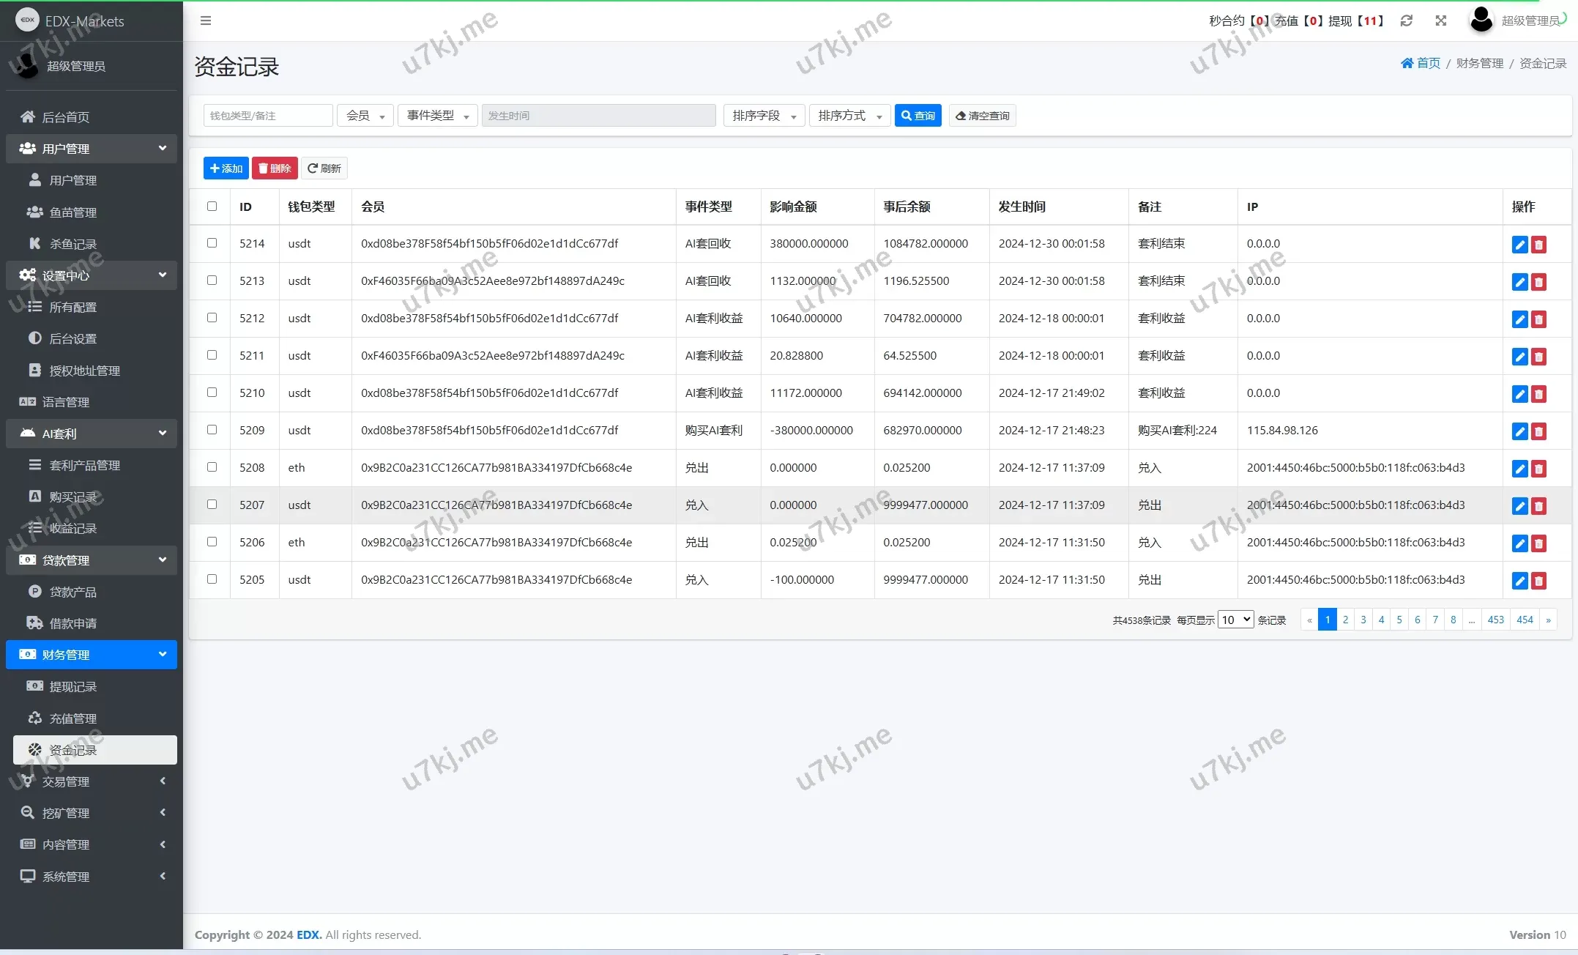This screenshot has height=955, width=1578.
Task: Click the fullscreen expand icon
Action: [1440, 21]
